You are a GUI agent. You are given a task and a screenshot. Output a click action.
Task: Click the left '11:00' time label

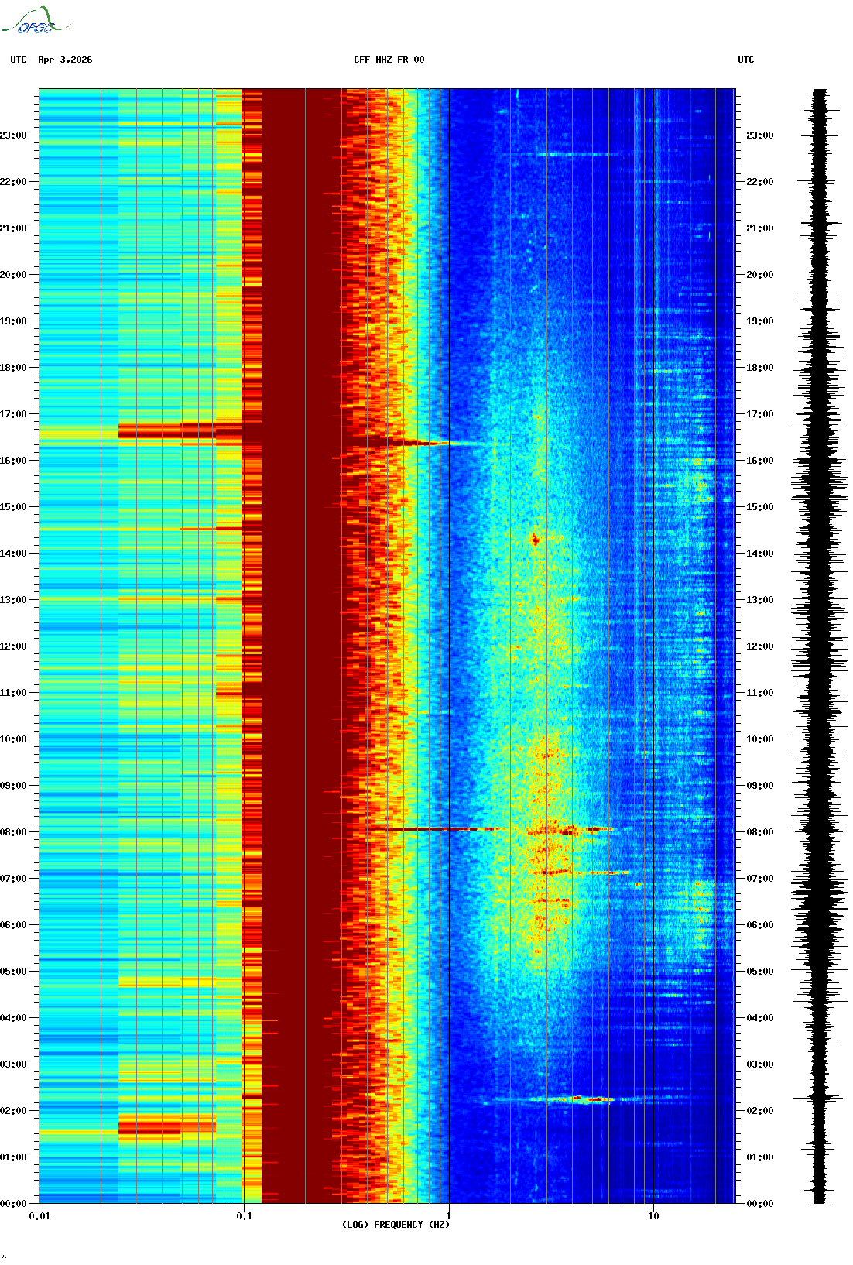pos(13,693)
